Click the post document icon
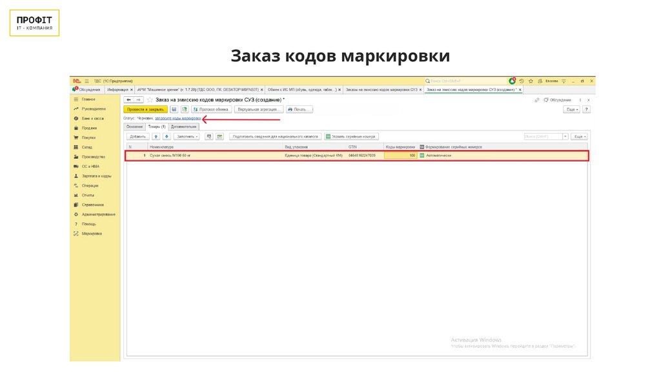 click(x=185, y=109)
